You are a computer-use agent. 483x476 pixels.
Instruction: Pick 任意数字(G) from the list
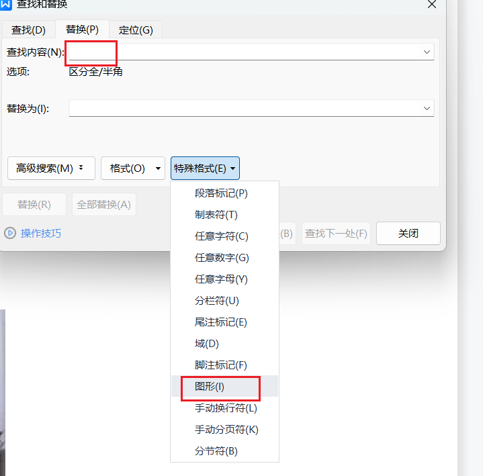(221, 258)
